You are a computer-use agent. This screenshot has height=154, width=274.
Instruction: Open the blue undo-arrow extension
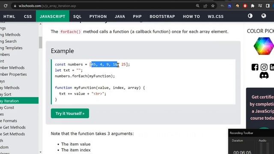(229, 6)
